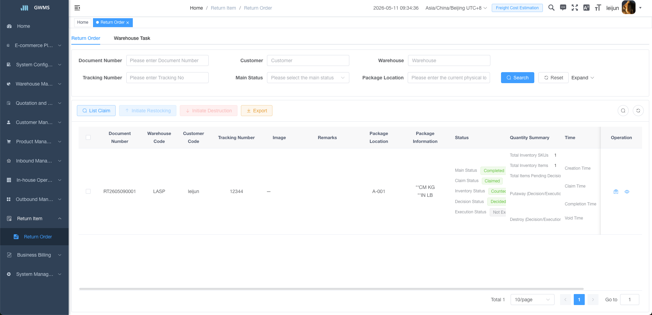Focus the Warehouse input field

(x=449, y=60)
